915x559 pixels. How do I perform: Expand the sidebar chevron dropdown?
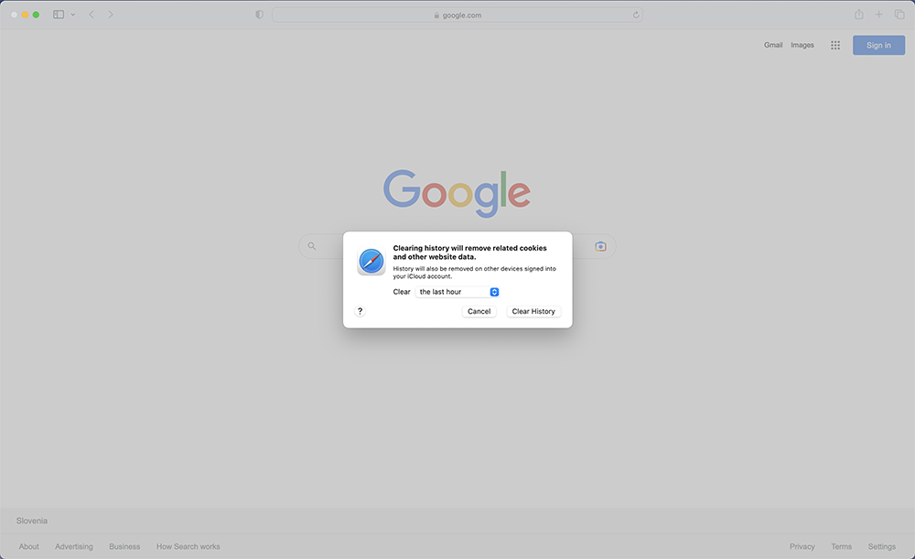(73, 15)
